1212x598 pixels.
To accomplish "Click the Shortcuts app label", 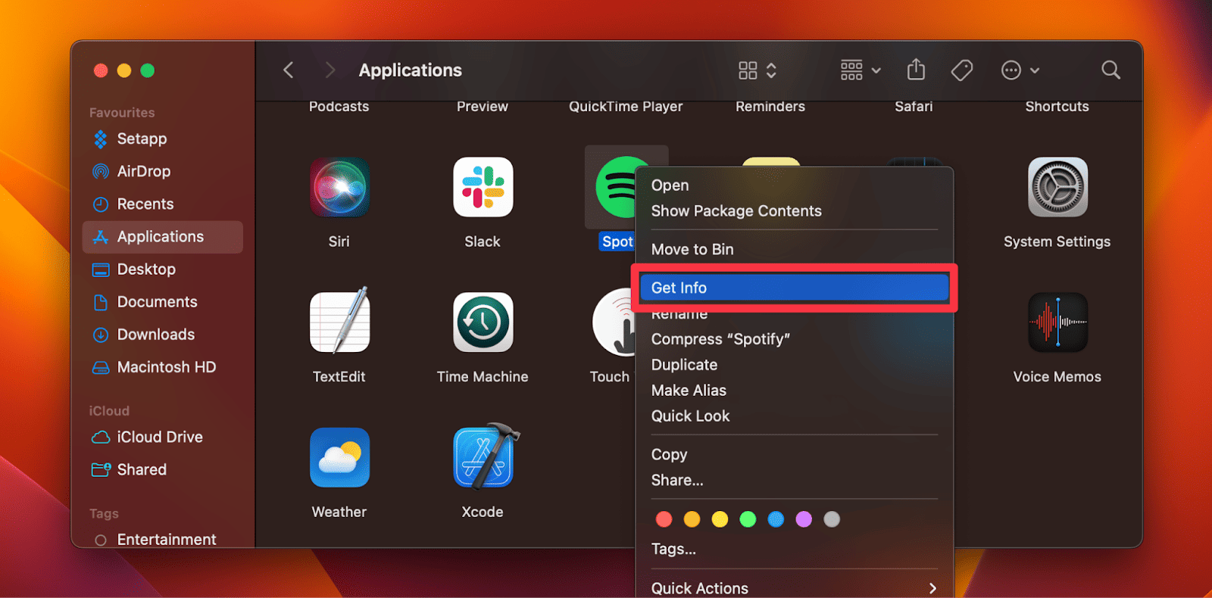I will [1057, 107].
